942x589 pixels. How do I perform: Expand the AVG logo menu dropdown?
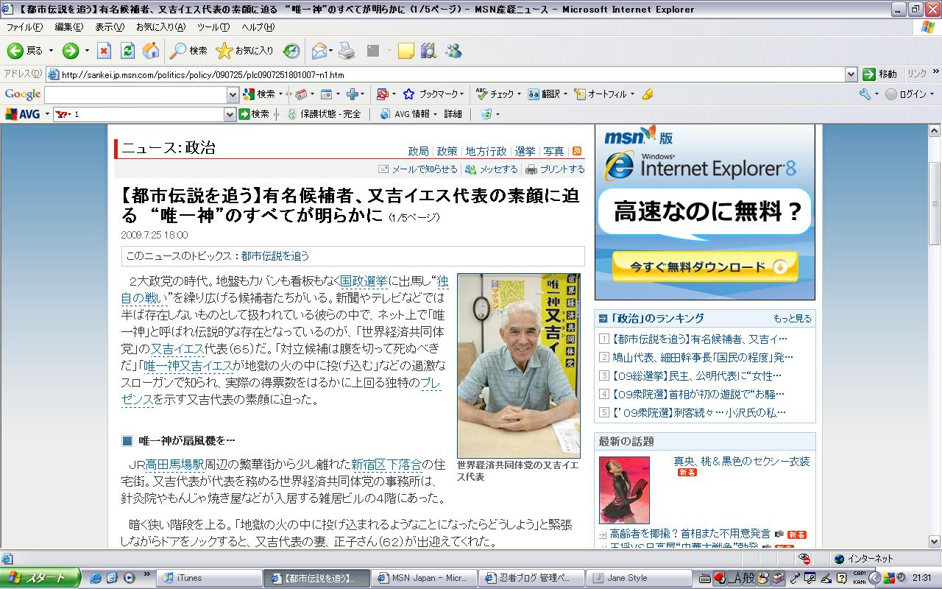(47, 114)
